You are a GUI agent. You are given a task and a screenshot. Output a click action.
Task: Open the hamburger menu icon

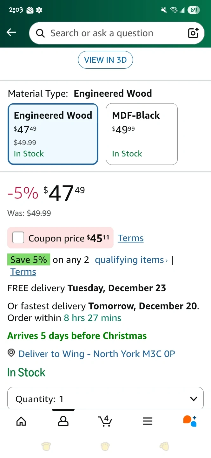pos(148,421)
